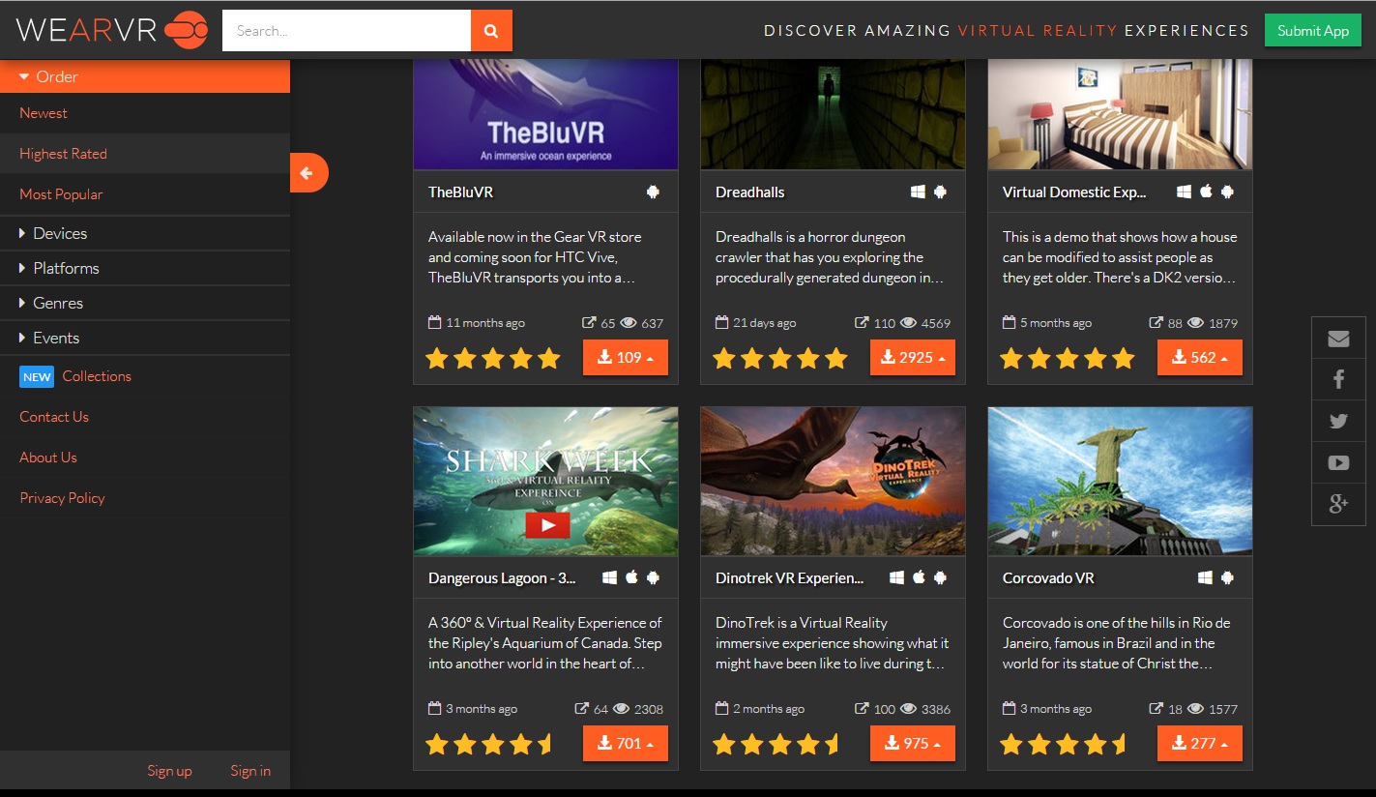Open Dangerous Lagoon download dropdown showing 701
Image resolution: width=1376 pixels, height=797 pixels.
pos(626,744)
